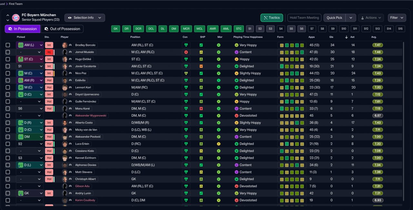413x210 pixels.
Task: Click person icon beside Hugo Ekitiké's name
Action: pos(70,59)
